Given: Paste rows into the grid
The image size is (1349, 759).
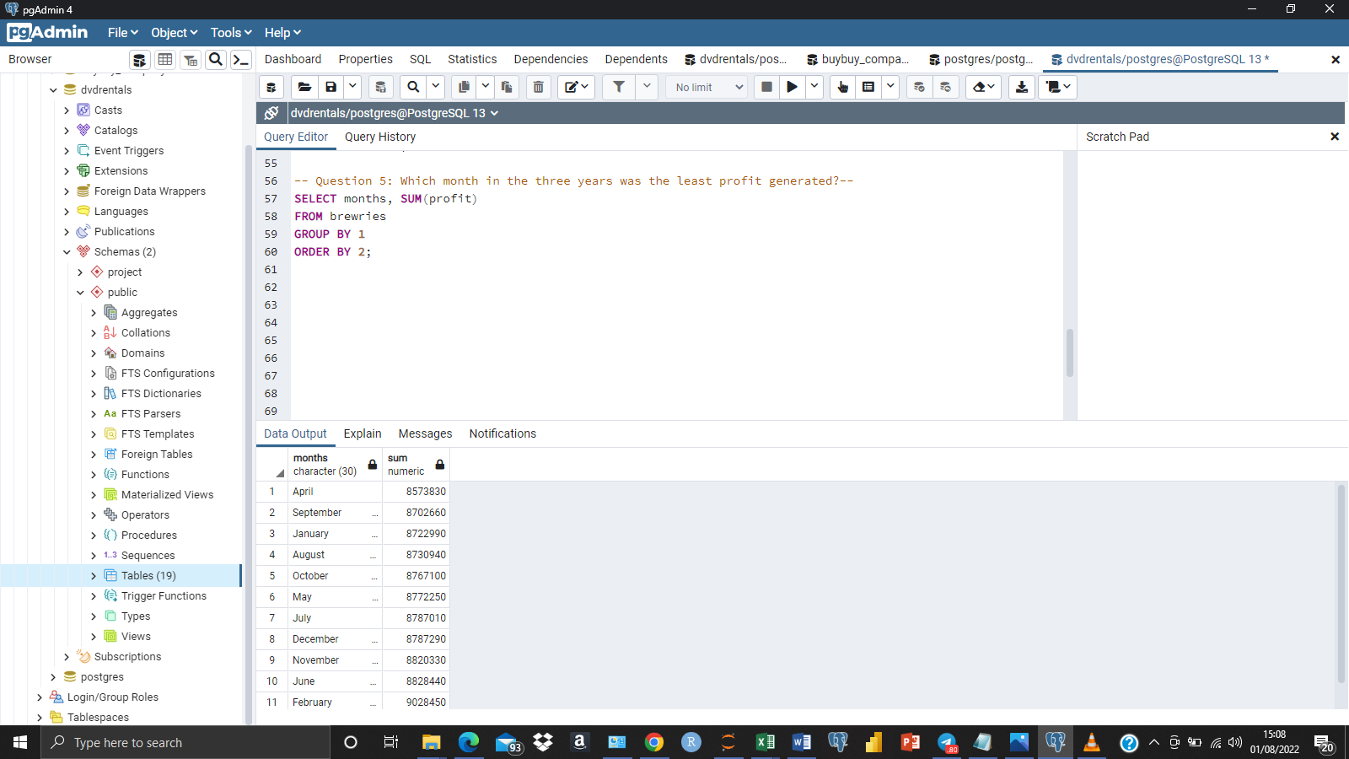Looking at the screenshot, I should [x=506, y=87].
